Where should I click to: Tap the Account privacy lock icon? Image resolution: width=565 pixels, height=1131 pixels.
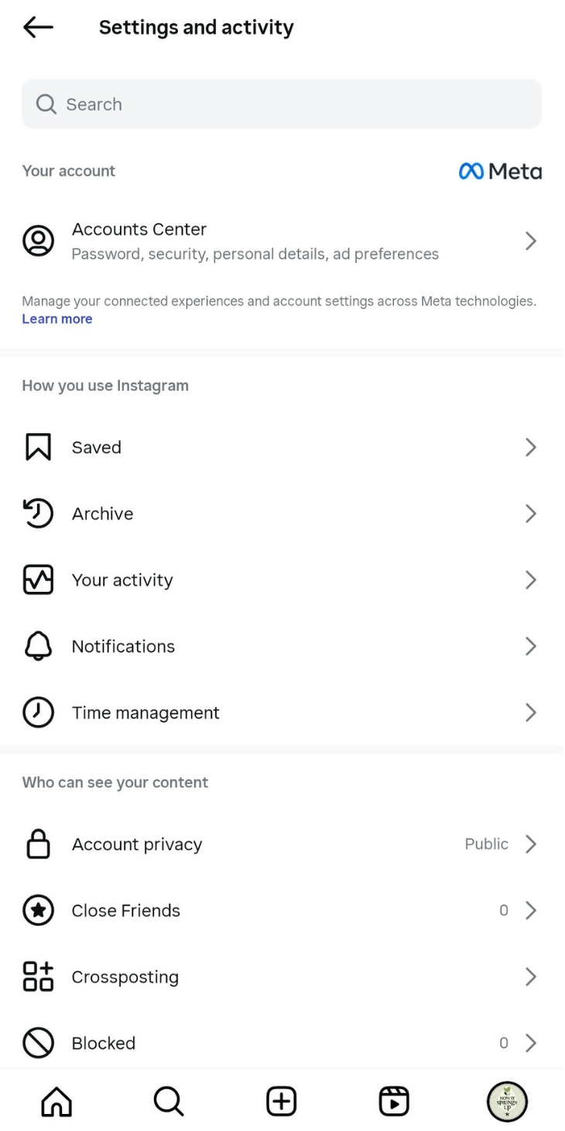click(x=38, y=844)
